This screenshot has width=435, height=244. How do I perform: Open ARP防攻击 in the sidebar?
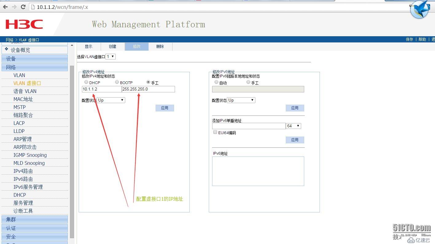pos(25,147)
